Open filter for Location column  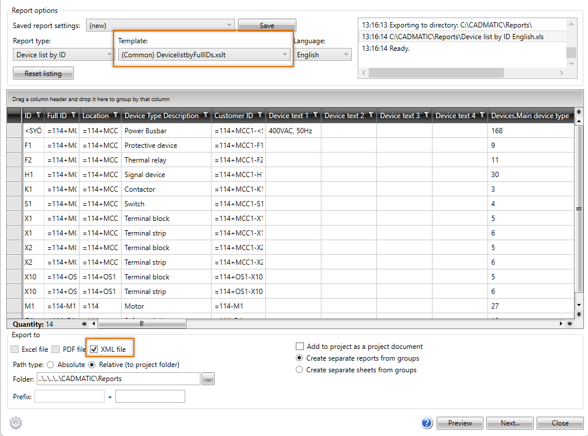click(115, 116)
